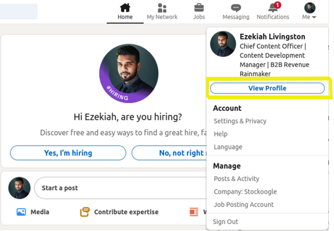
Task: Open Settings & Privacy
Action: [240, 121]
